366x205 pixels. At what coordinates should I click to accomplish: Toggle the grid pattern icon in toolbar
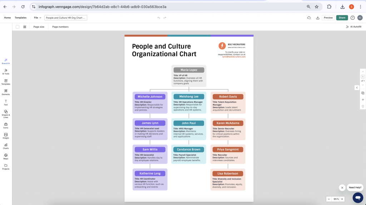[x=25, y=27]
